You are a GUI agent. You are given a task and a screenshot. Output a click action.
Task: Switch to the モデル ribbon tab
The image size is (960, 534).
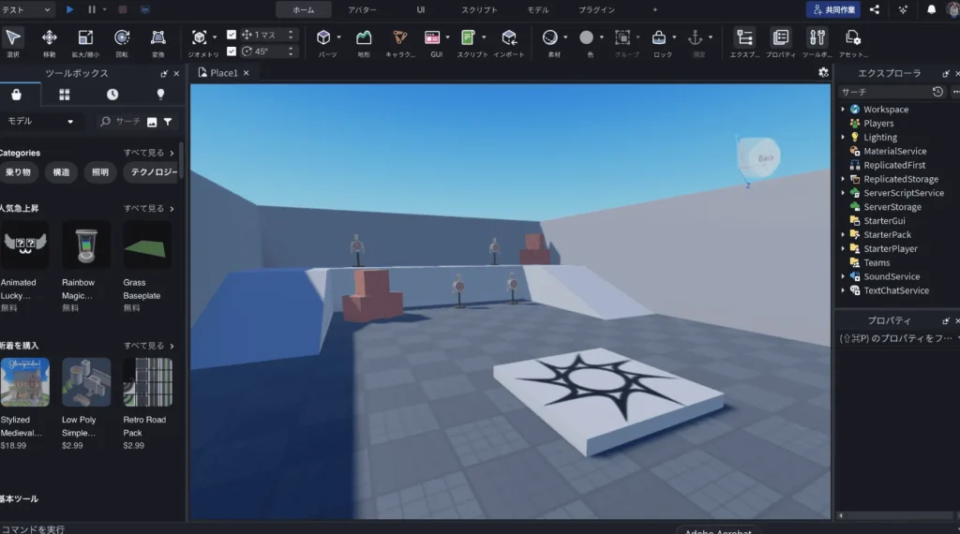pos(538,9)
